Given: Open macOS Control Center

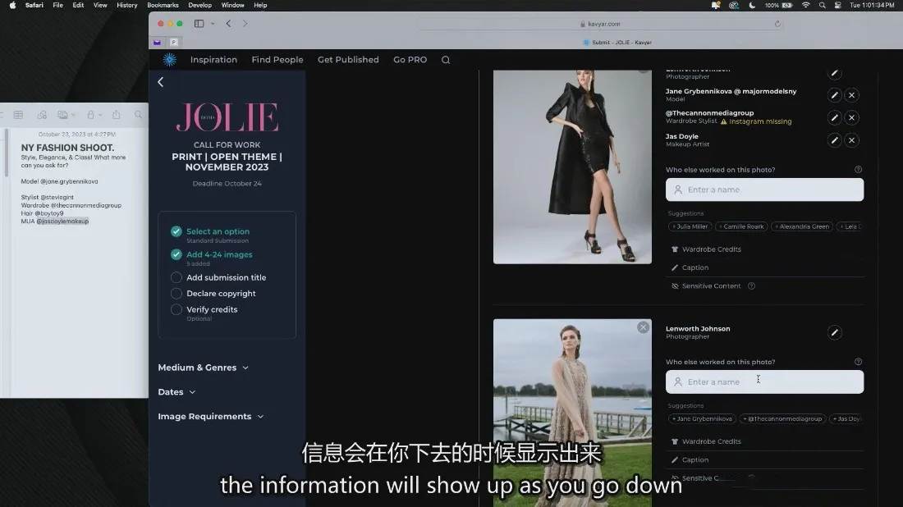Looking at the screenshot, I should [x=838, y=5].
